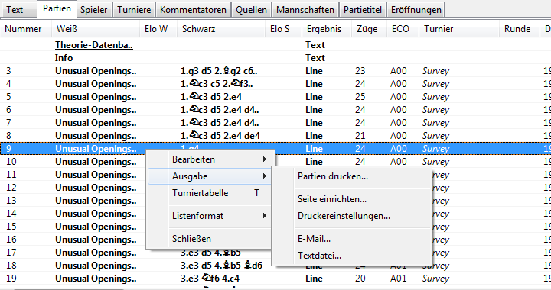Viewport: 551px width, 290px height.
Task: Choose Turniertabelle menu entry
Action: pyautogui.click(x=210, y=193)
